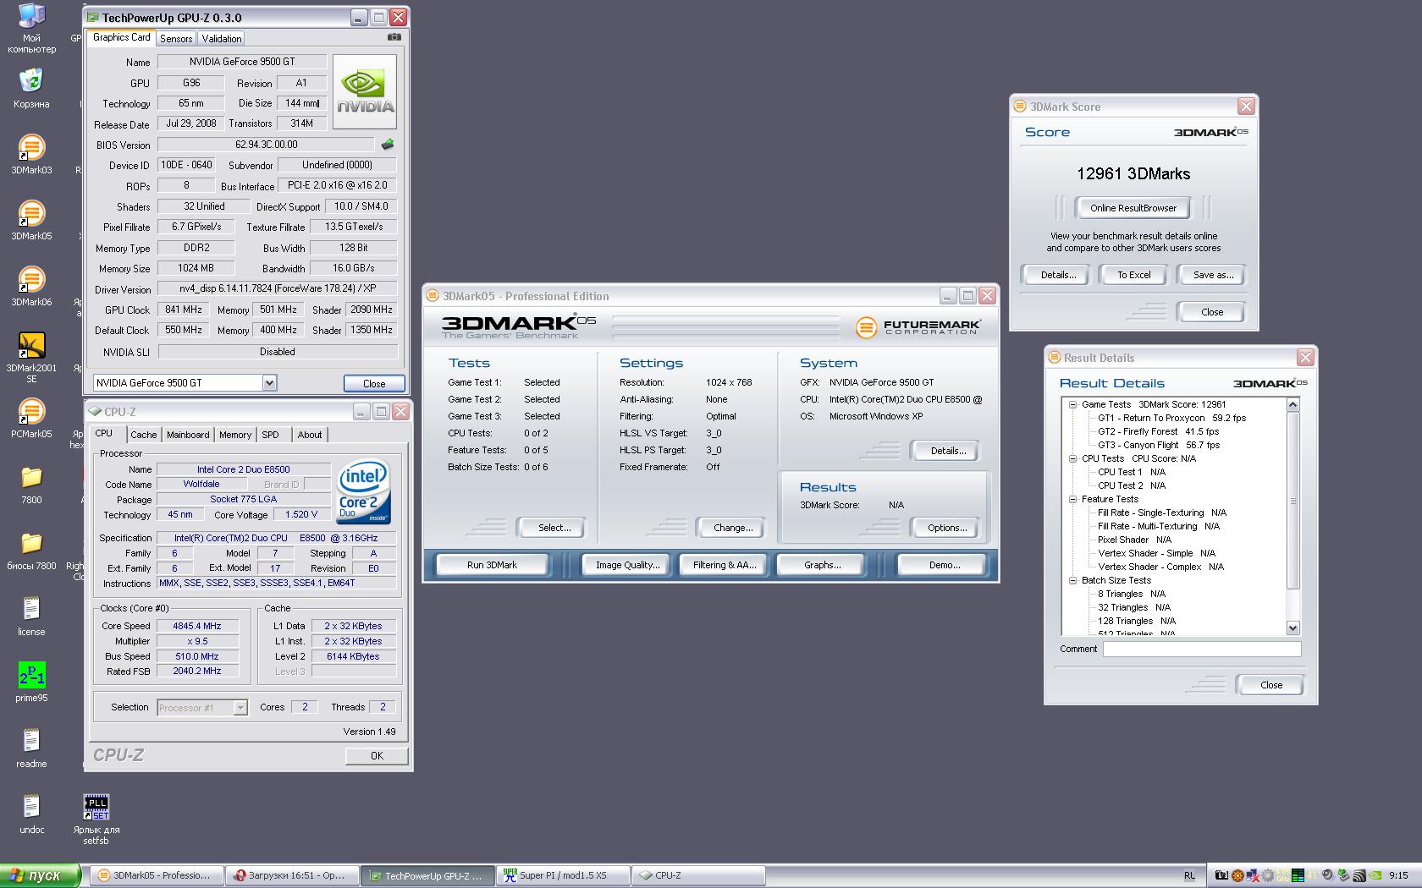Open the GPU selection dropdown in GPU-Z

[269, 383]
